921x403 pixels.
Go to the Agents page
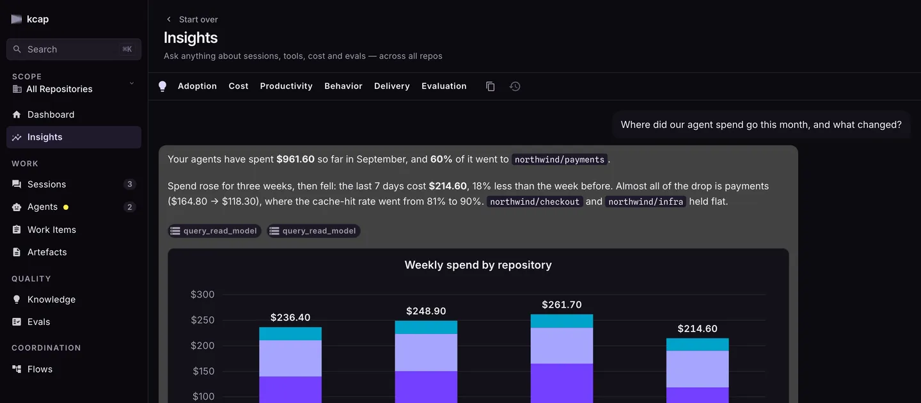click(x=74, y=207)
